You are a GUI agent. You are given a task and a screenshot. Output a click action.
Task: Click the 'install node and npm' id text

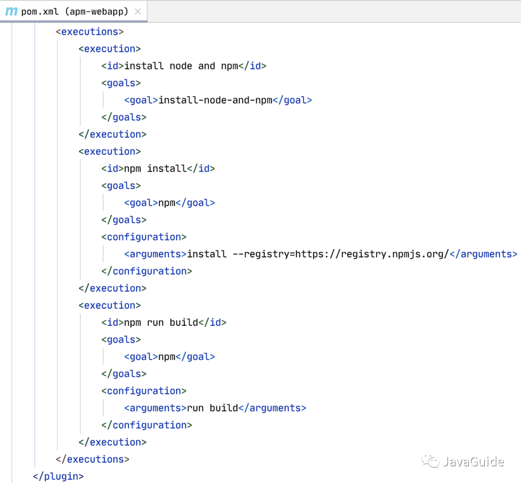pos(181,66)
